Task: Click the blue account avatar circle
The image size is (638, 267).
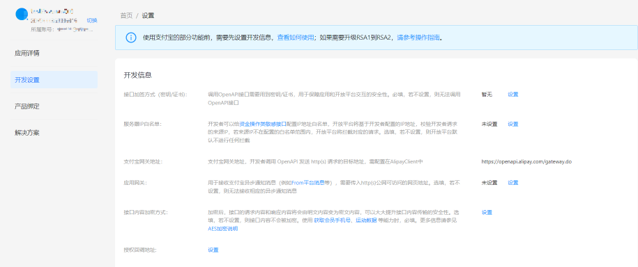Action: click(x=22, y=14)
